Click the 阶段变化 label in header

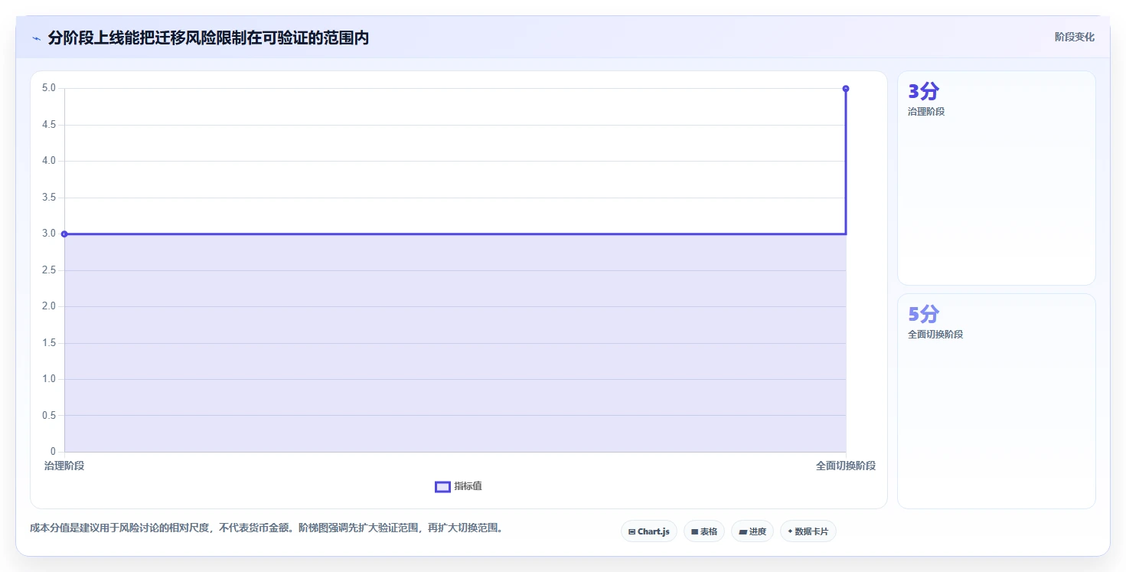[1075, 37]
